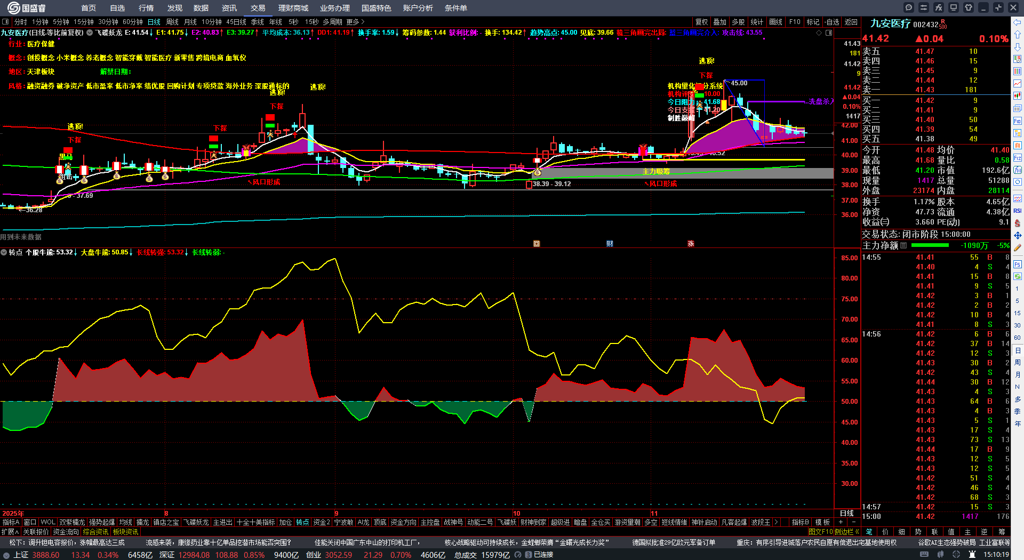Viewport: 1024px width, 560px height.
Task: Click the news headline about 松下
Action: coord(67,542)
